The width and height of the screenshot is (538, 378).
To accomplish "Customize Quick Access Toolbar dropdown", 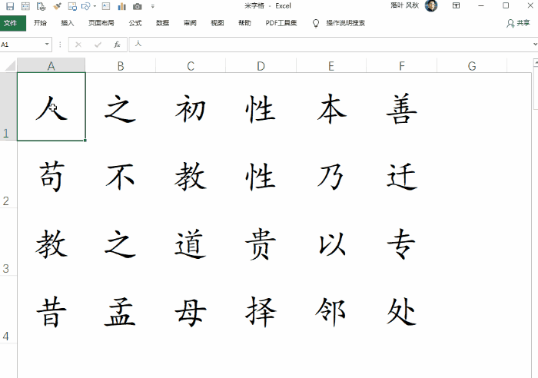I will [153, 6].
